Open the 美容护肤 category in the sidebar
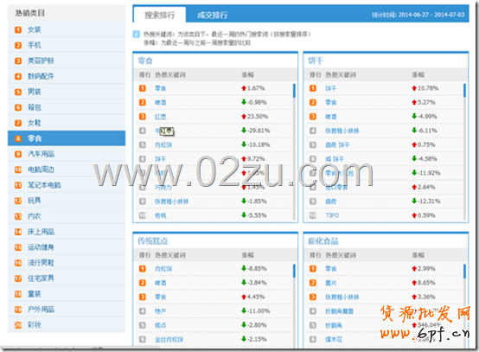 [41, 61]
